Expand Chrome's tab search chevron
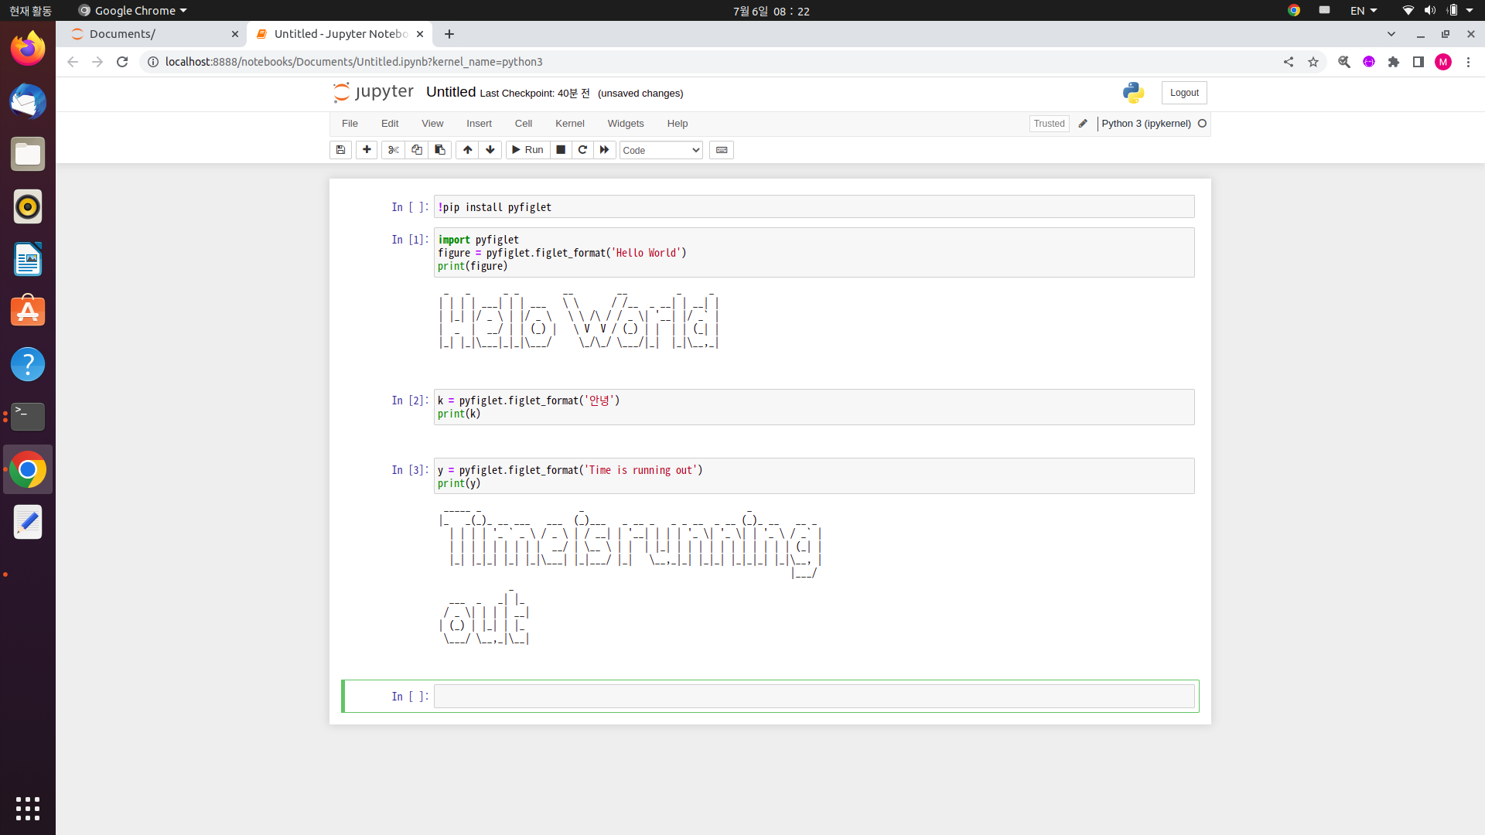This screenshot has width=1485, height=835. pyautogui.click(x=1391, y=34)
